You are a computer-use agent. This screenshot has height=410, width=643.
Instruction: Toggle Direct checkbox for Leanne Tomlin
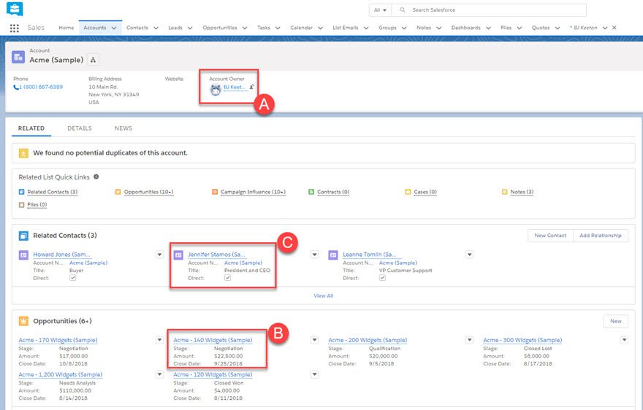(382, 278)
